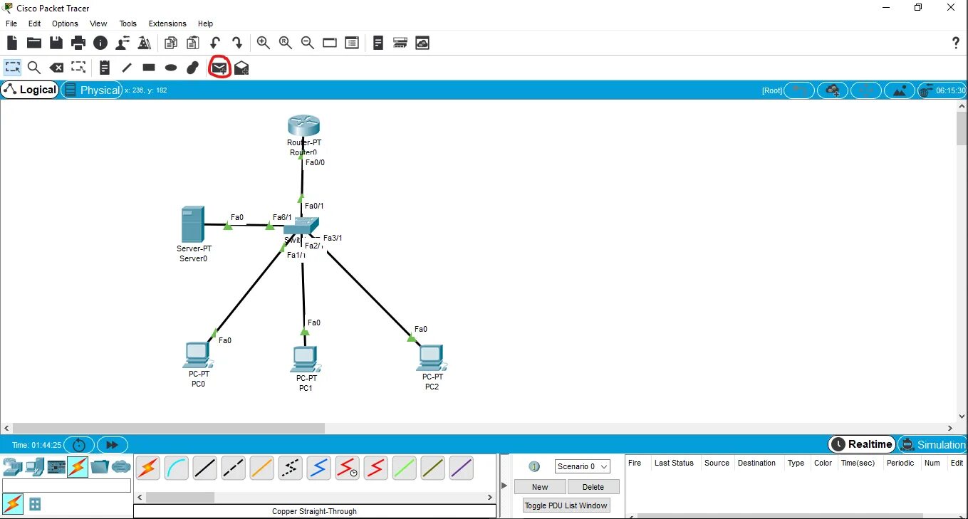Click Toggle PDU List Window

(566, 505)
